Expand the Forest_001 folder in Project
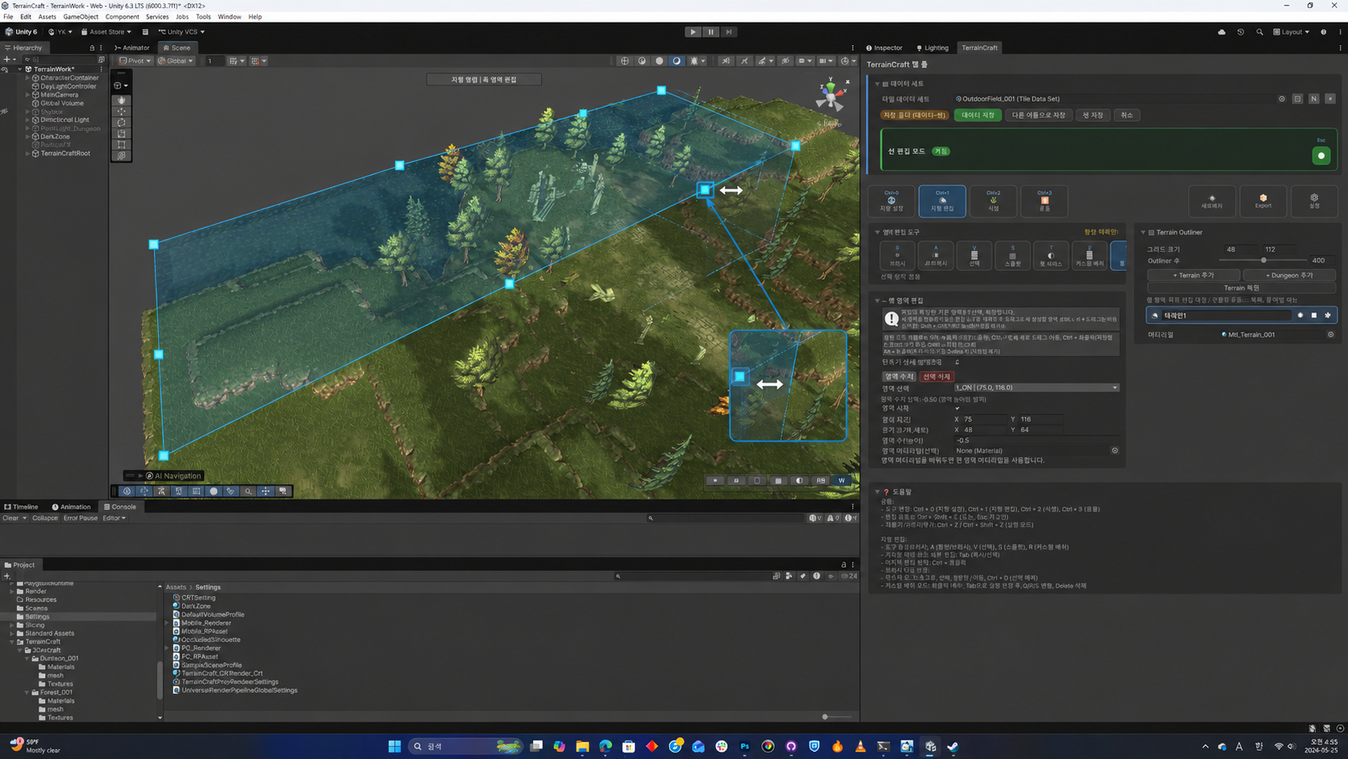This screenshot has width=1348, height=759. 27,692
